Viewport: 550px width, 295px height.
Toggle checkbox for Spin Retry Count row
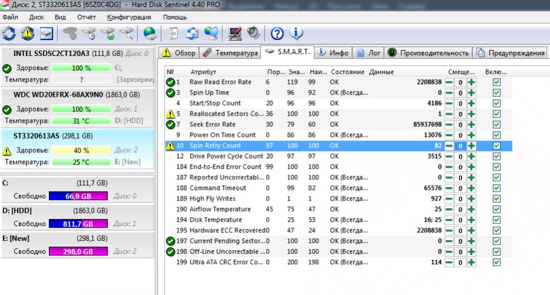pos(496,146)
